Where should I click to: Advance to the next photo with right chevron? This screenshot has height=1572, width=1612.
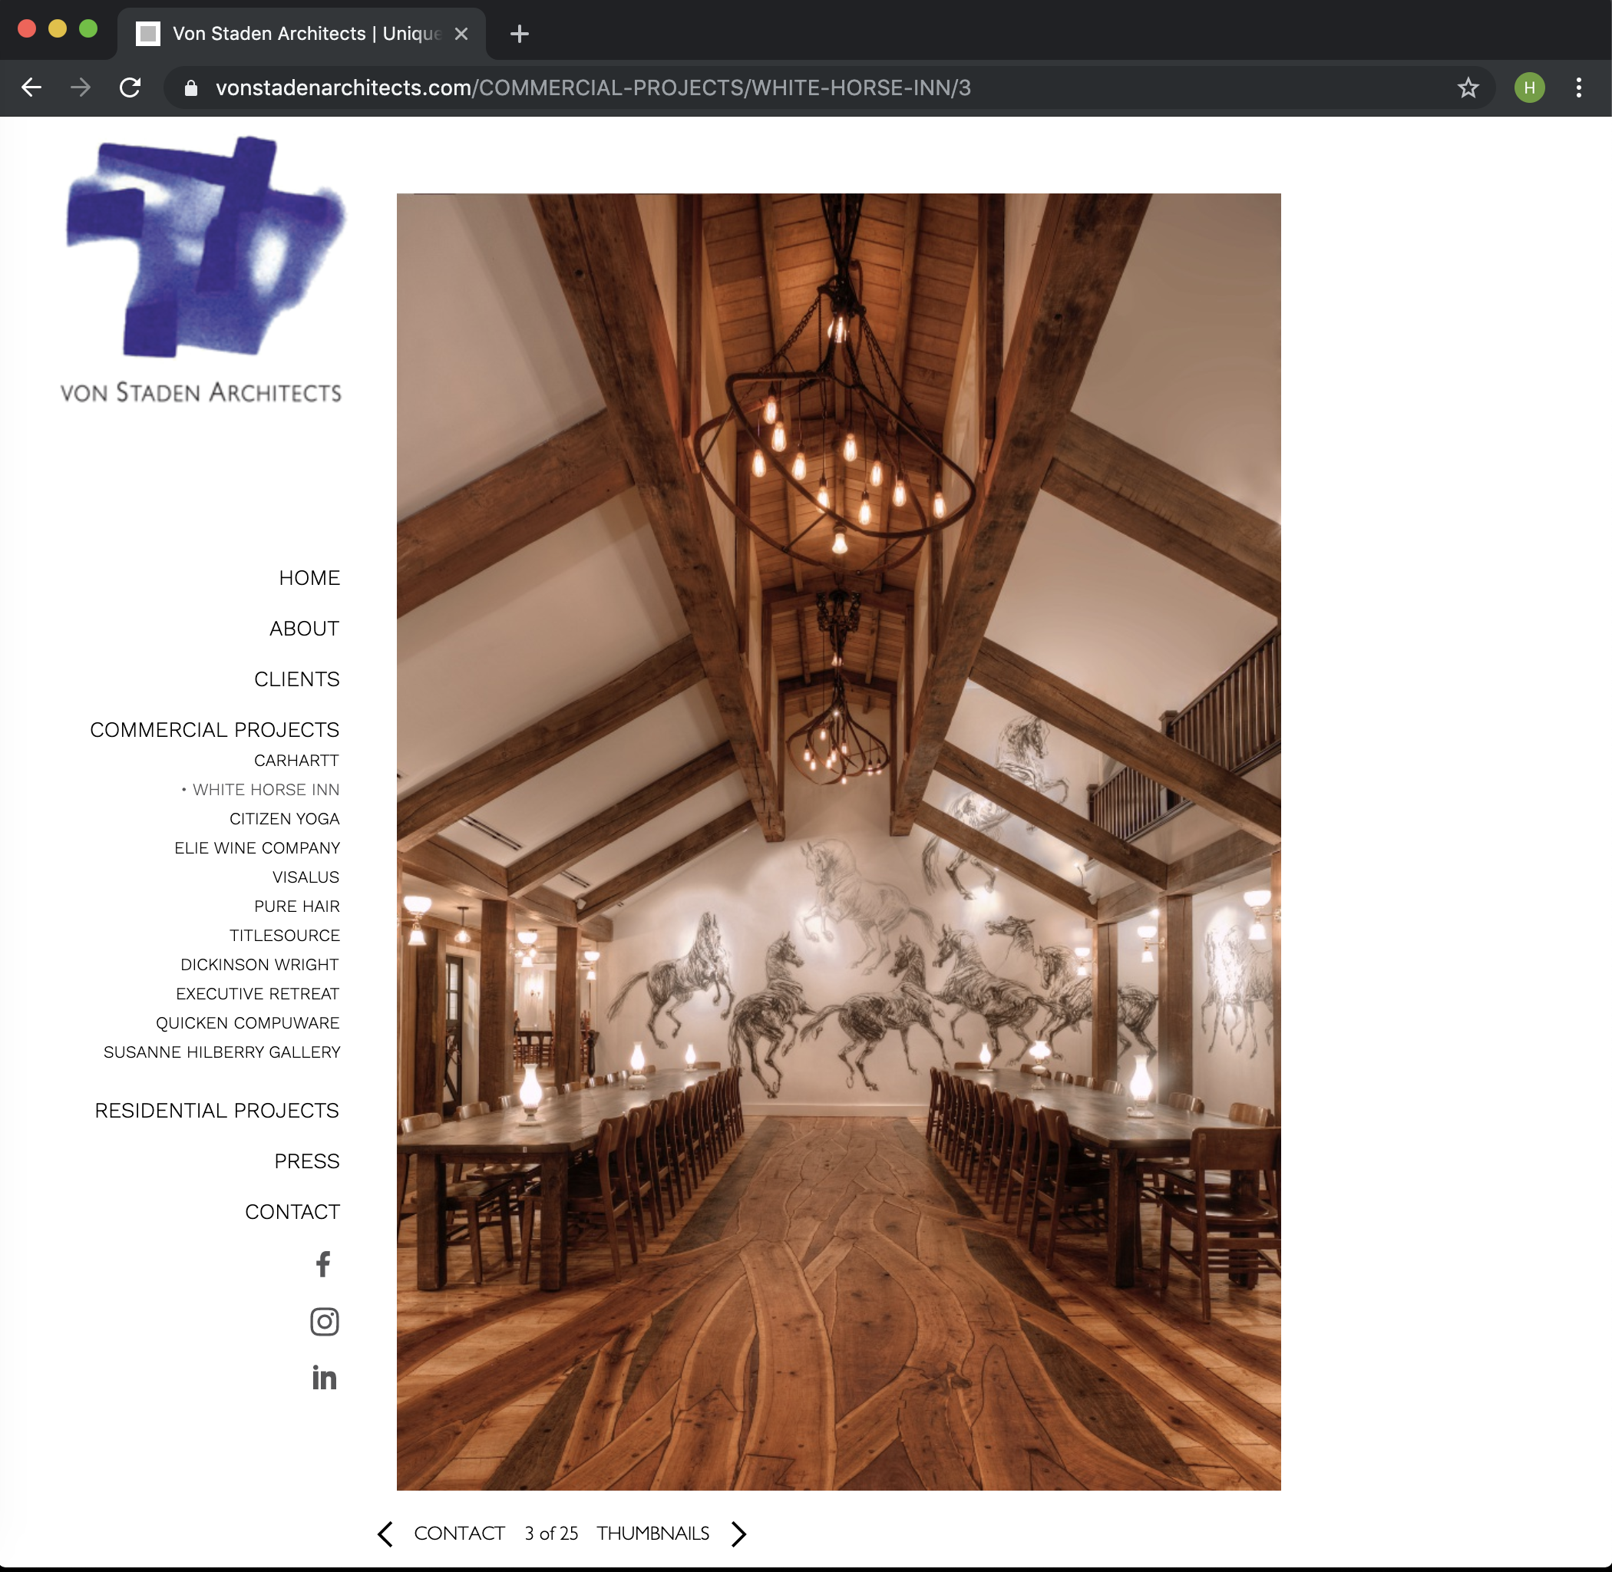(x=739, y=1533)
